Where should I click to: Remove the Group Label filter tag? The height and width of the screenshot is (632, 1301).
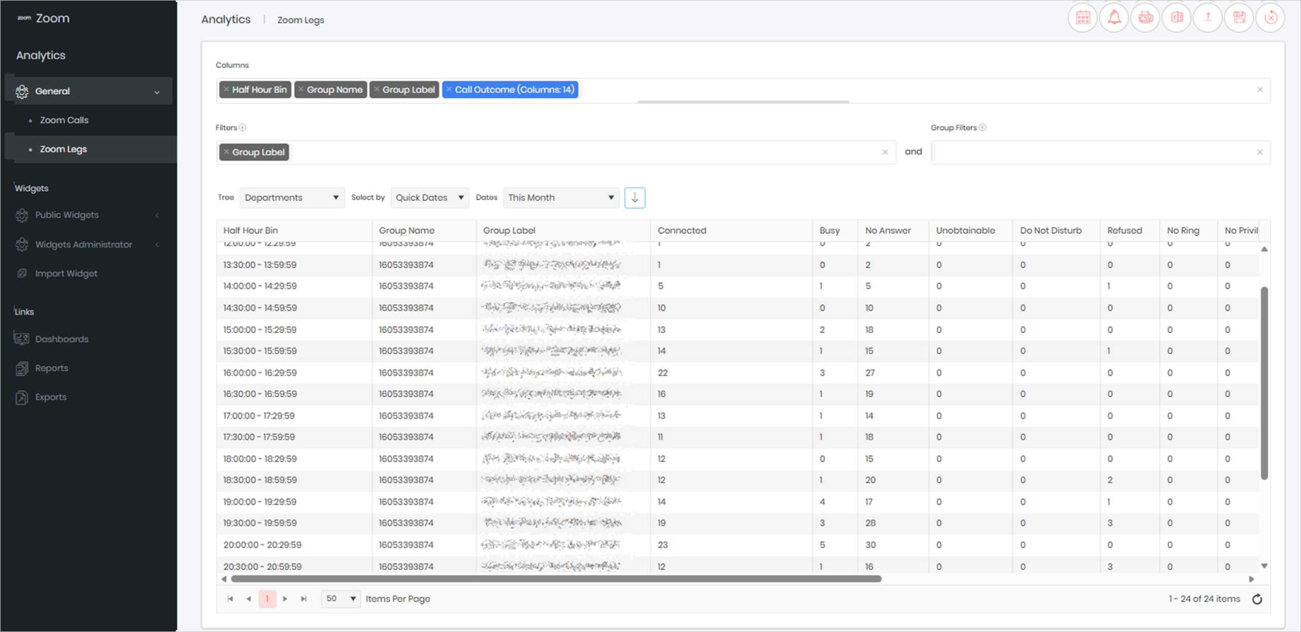[x=226, y=152]
